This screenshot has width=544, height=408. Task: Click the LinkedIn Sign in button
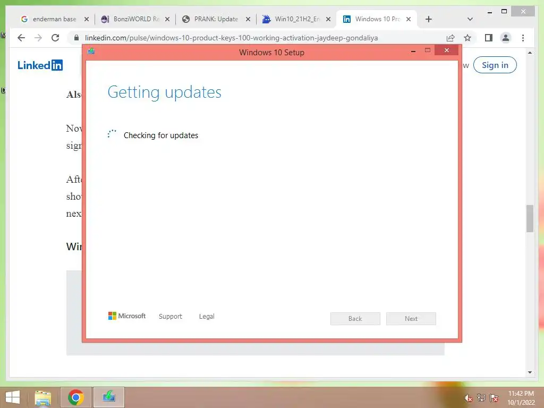click(495, 65)
